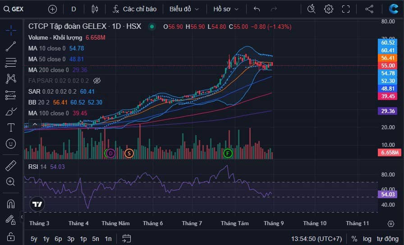
Task: Open the emoji icons tool
Action: point(11,144)
